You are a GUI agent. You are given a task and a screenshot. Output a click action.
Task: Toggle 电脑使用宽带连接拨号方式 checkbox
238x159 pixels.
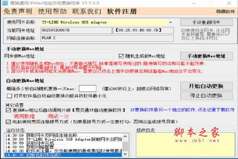[x=8, y=122]
